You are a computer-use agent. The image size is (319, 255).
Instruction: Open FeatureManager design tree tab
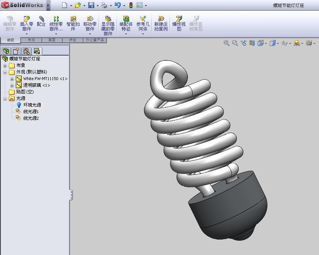pyautogui.click(x=6, y=51)
